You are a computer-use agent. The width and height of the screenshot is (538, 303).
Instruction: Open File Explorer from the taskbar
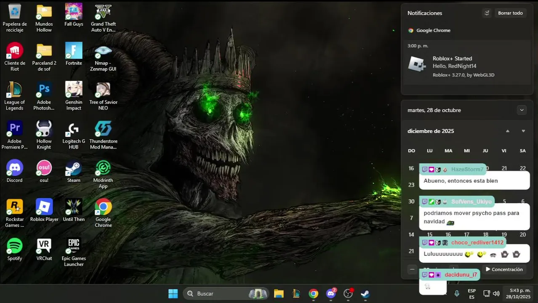click(279, 294)
